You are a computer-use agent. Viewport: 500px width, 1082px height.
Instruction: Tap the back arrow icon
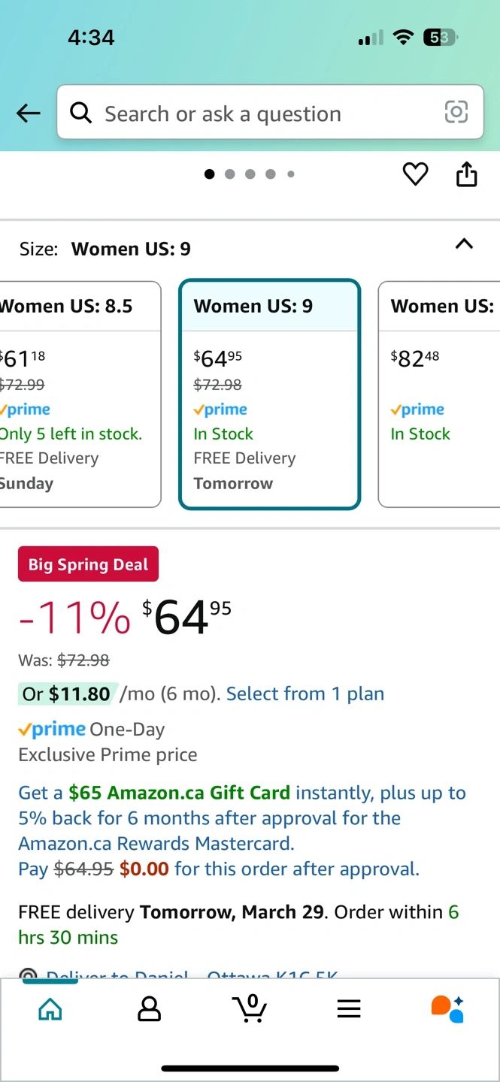[29, 113]
